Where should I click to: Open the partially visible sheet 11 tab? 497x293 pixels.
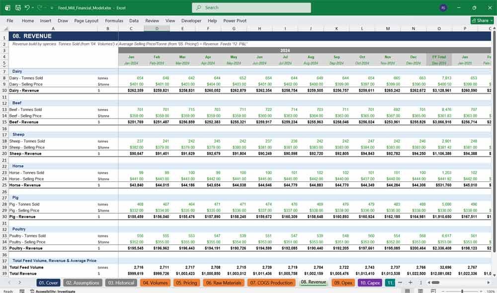(x=390, y=283)
